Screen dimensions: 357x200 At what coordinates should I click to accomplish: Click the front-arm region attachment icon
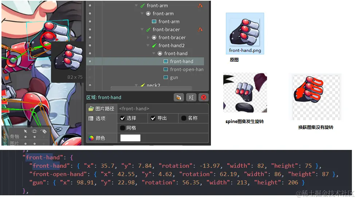pos(154,21)
